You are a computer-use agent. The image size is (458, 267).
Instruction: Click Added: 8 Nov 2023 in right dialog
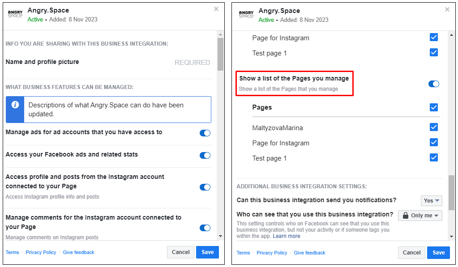pos(304,20)
